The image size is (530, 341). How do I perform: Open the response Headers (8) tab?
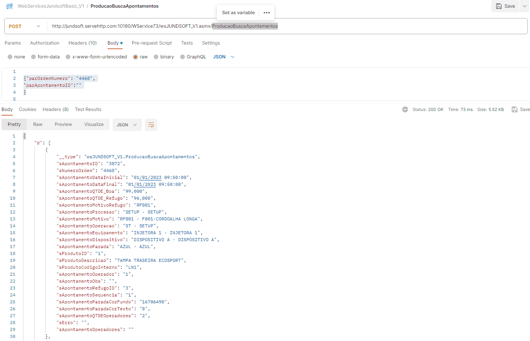(56, 109)
